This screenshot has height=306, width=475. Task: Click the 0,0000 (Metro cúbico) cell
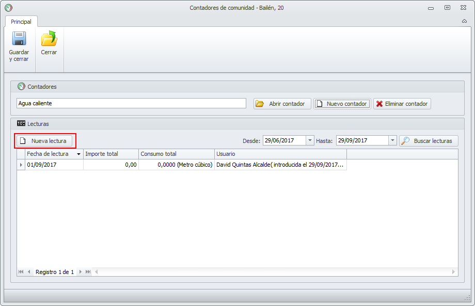pyautogui.click(x=176, y=165)
